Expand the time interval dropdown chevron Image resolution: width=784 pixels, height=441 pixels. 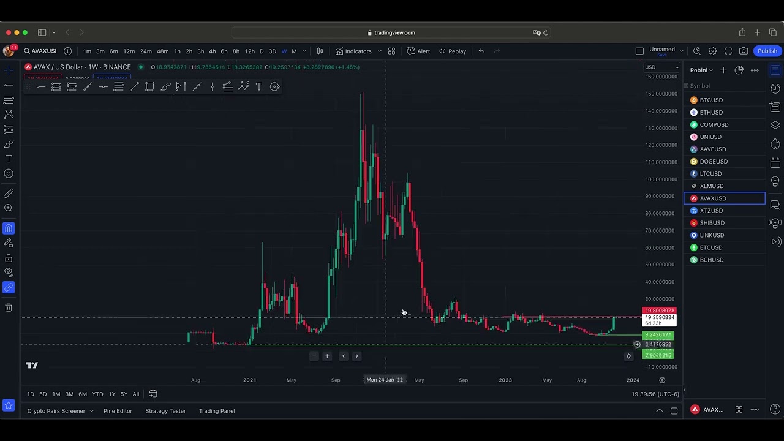pos(304,51)
